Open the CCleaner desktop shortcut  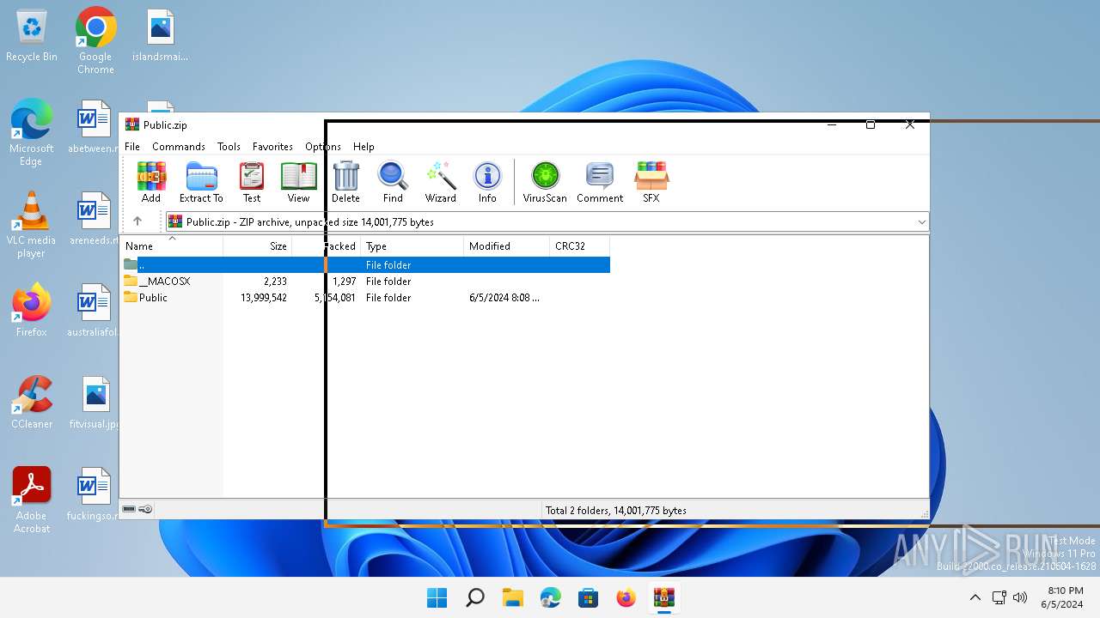[x=32, y=402]
